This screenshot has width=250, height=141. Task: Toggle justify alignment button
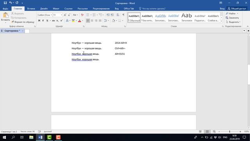(100, 21)
